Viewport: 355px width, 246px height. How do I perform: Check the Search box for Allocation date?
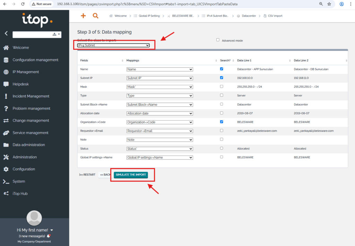click(222, 113)
